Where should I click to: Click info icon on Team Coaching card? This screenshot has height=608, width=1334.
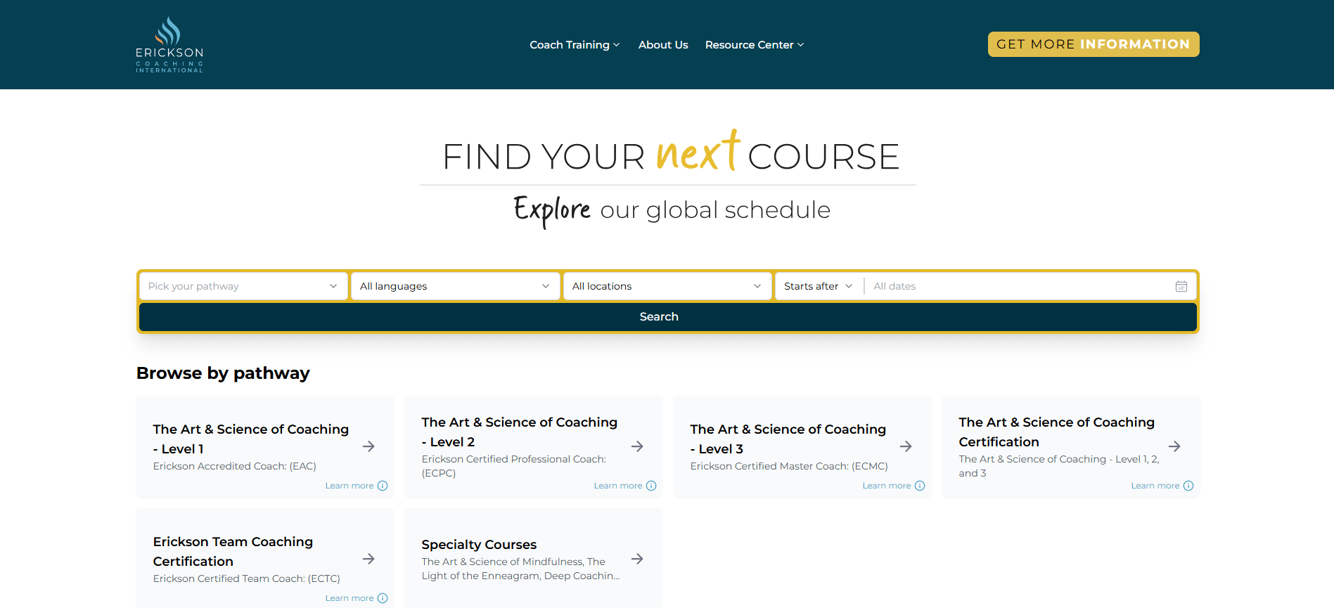383,598
